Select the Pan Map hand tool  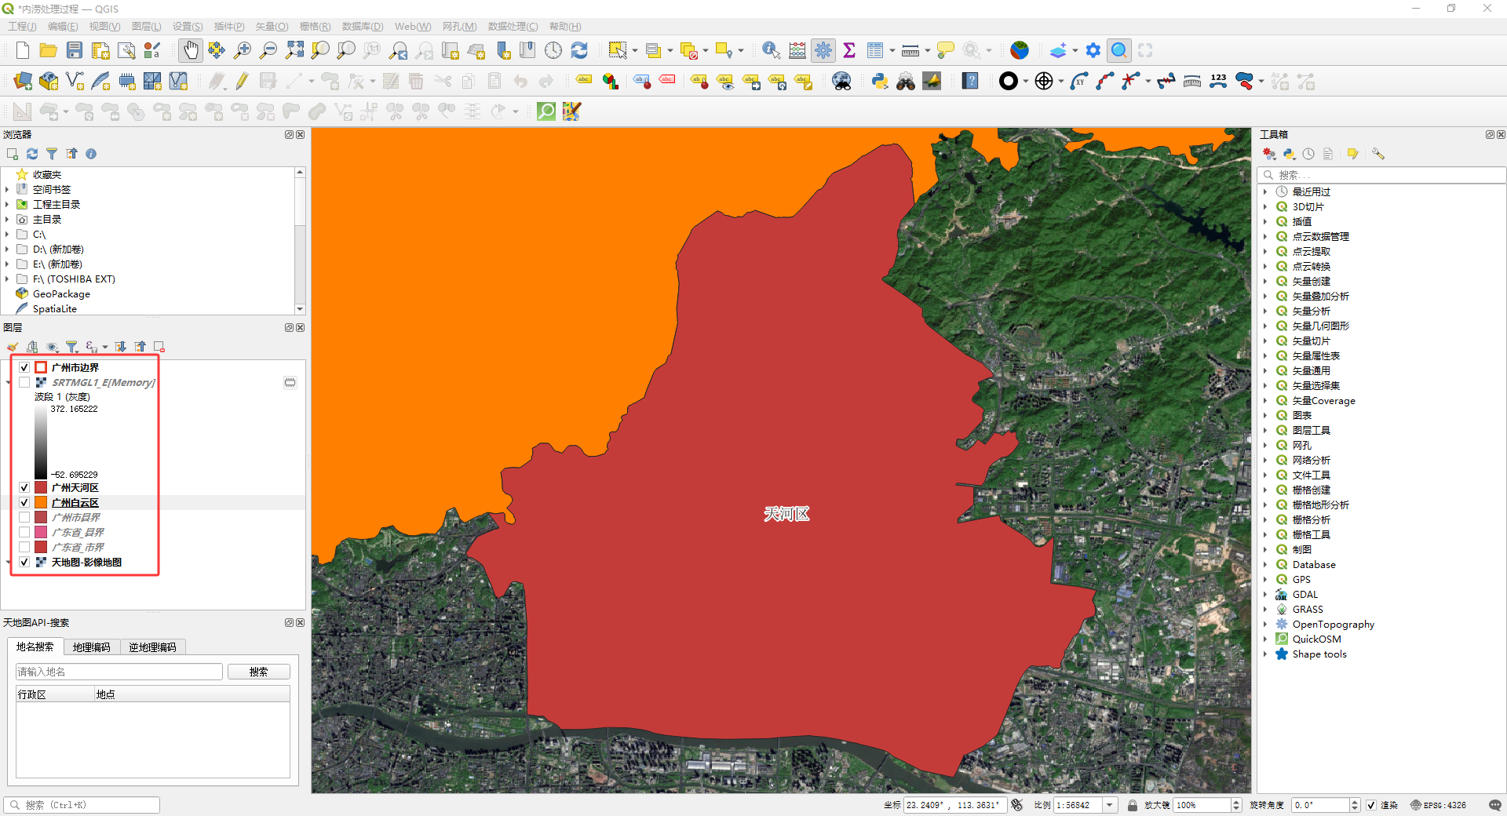coord(191,51)
